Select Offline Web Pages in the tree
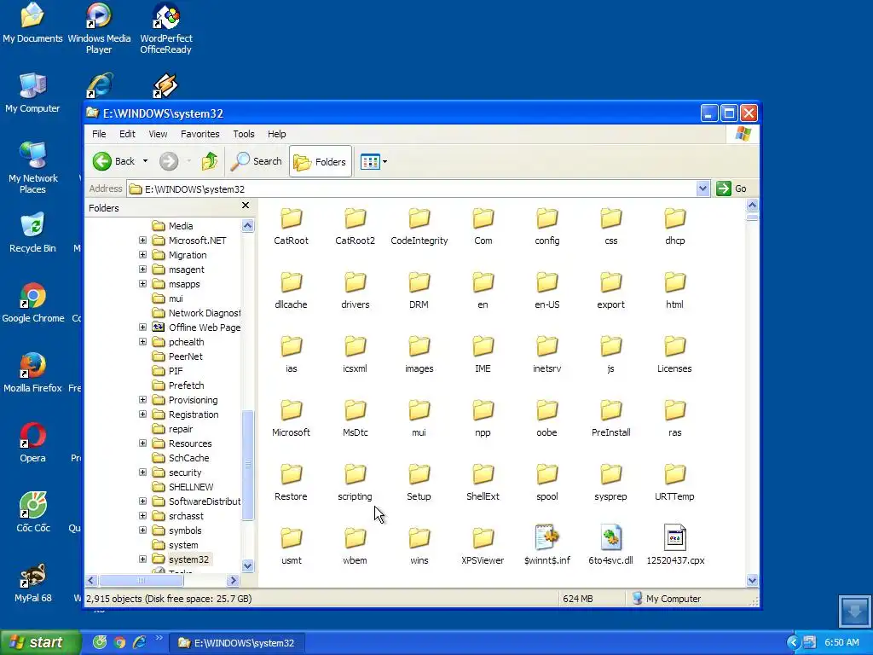 pyautogui.click(x=196, y=327)
